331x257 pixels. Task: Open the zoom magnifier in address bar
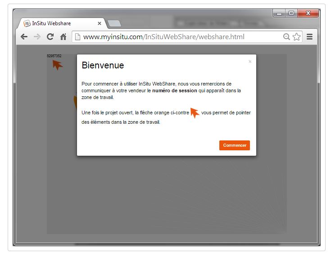tap(286, 37)
